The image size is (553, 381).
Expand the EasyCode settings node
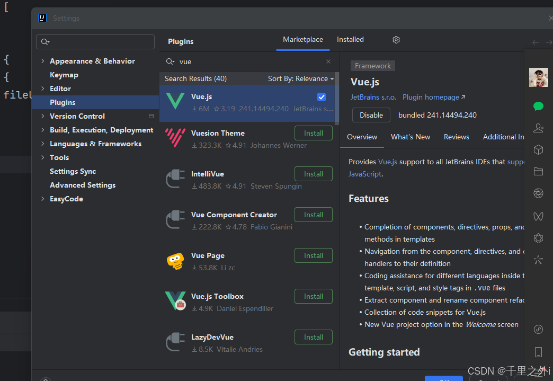43,199
